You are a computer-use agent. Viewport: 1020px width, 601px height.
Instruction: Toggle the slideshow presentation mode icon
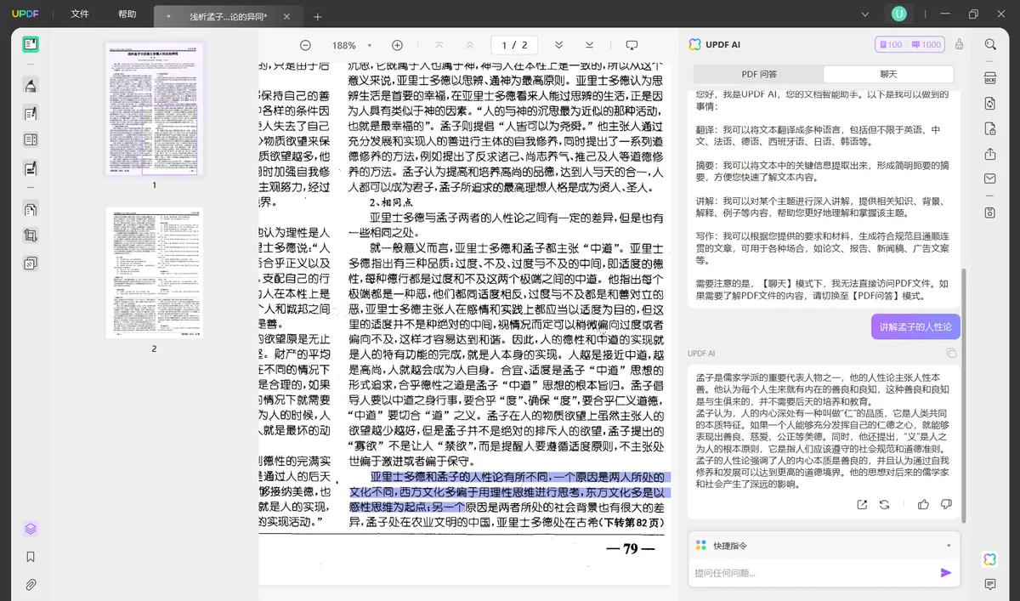[632, 45]
